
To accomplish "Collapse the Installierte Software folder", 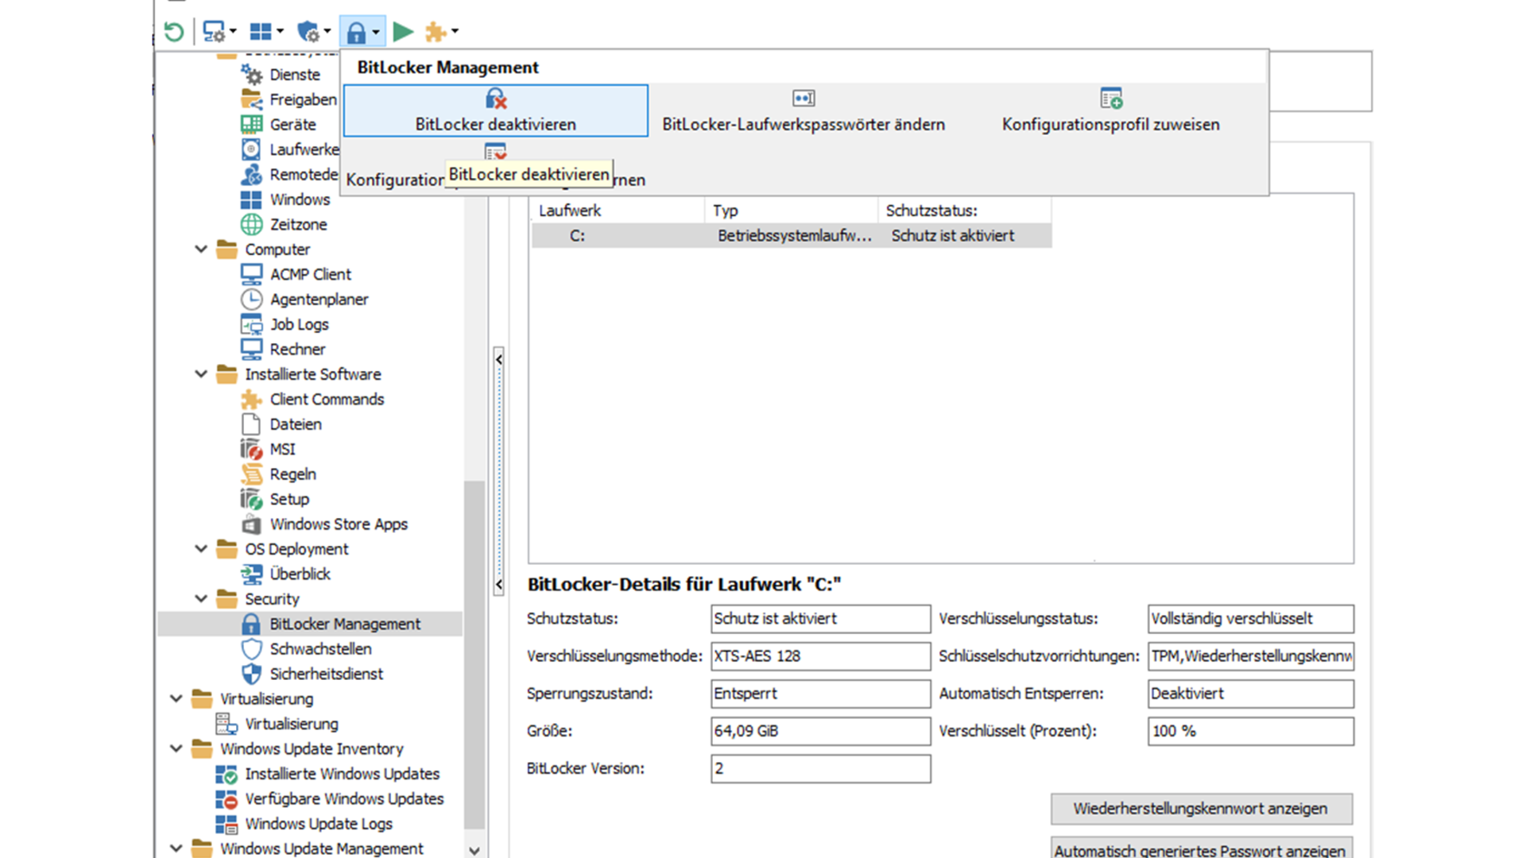I will [x=201, y=374].
